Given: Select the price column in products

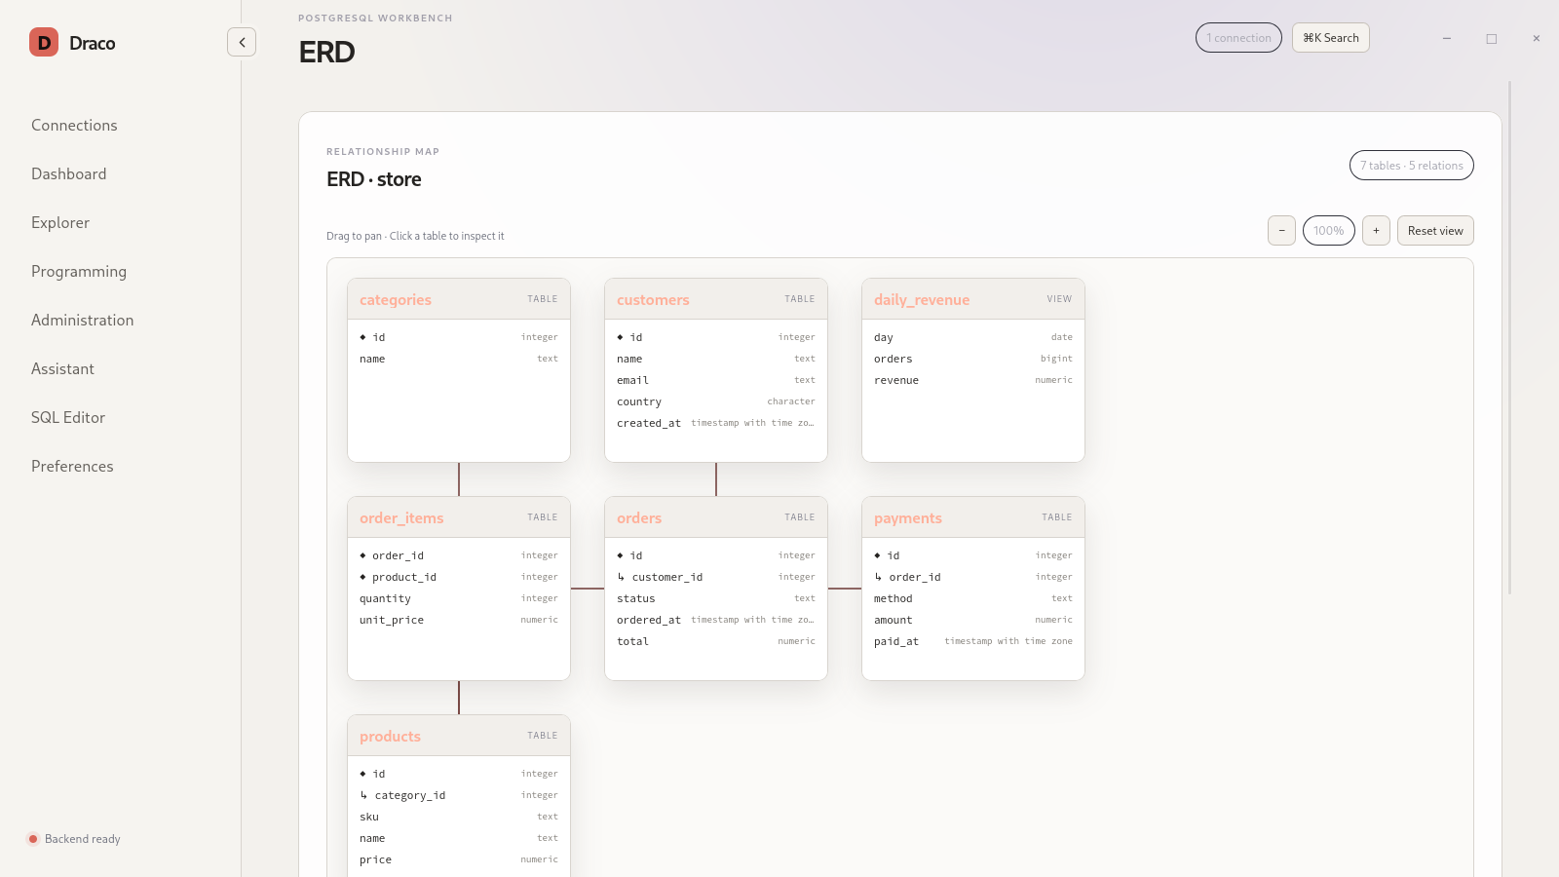Looking at the screenshot, I should (459, 859).
